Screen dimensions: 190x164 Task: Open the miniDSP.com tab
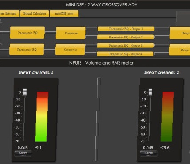[x=64, y=14]
